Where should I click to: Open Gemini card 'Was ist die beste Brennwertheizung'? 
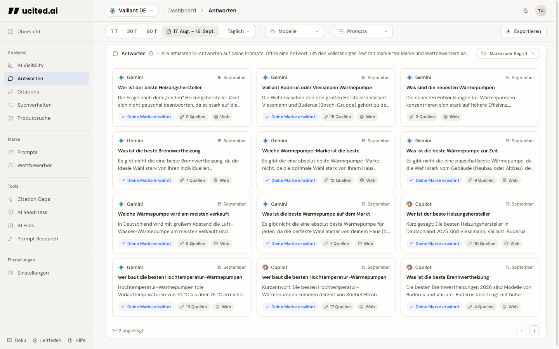point(182,161)
